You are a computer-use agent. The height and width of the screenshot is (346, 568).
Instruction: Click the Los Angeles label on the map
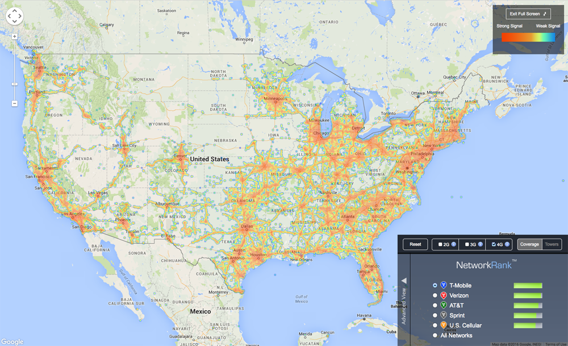pos(73,214)
